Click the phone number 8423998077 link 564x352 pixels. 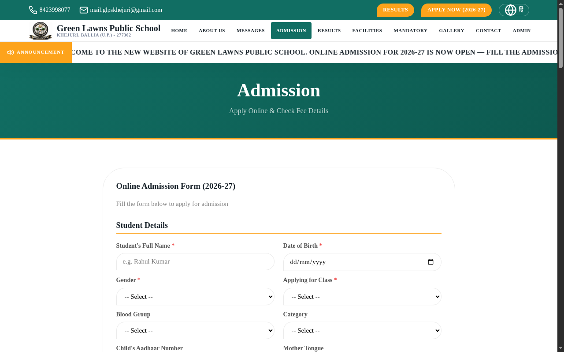(55, 10)
